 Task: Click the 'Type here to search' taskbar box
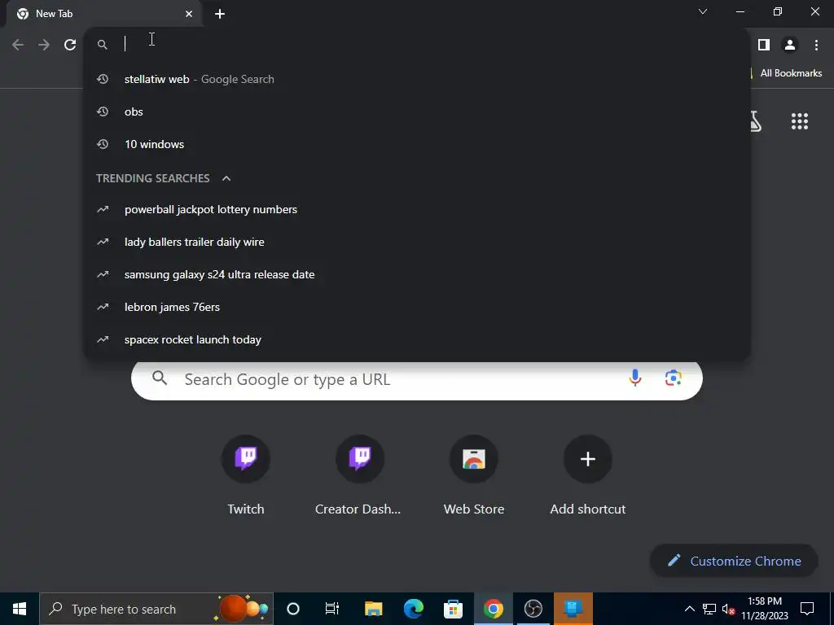click(x=156, y=609)
